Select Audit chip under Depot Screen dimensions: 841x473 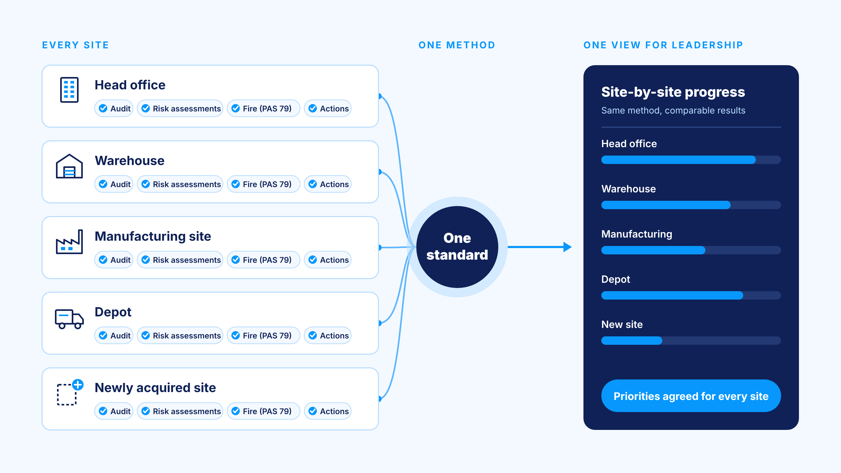click(114, 336)
